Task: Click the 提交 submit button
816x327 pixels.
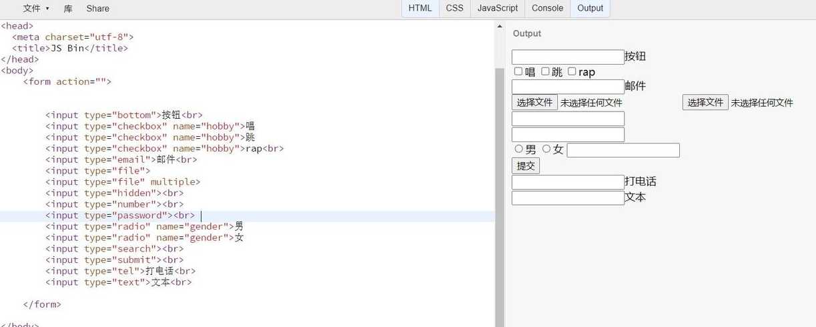Action: 526,166
